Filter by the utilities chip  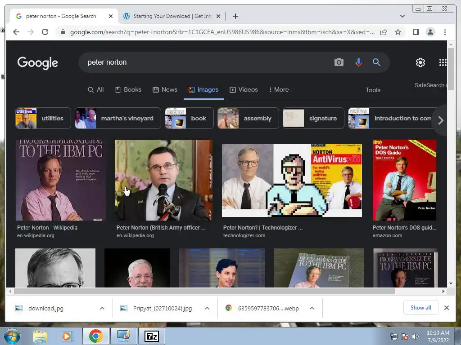click(x=43, y=118)
